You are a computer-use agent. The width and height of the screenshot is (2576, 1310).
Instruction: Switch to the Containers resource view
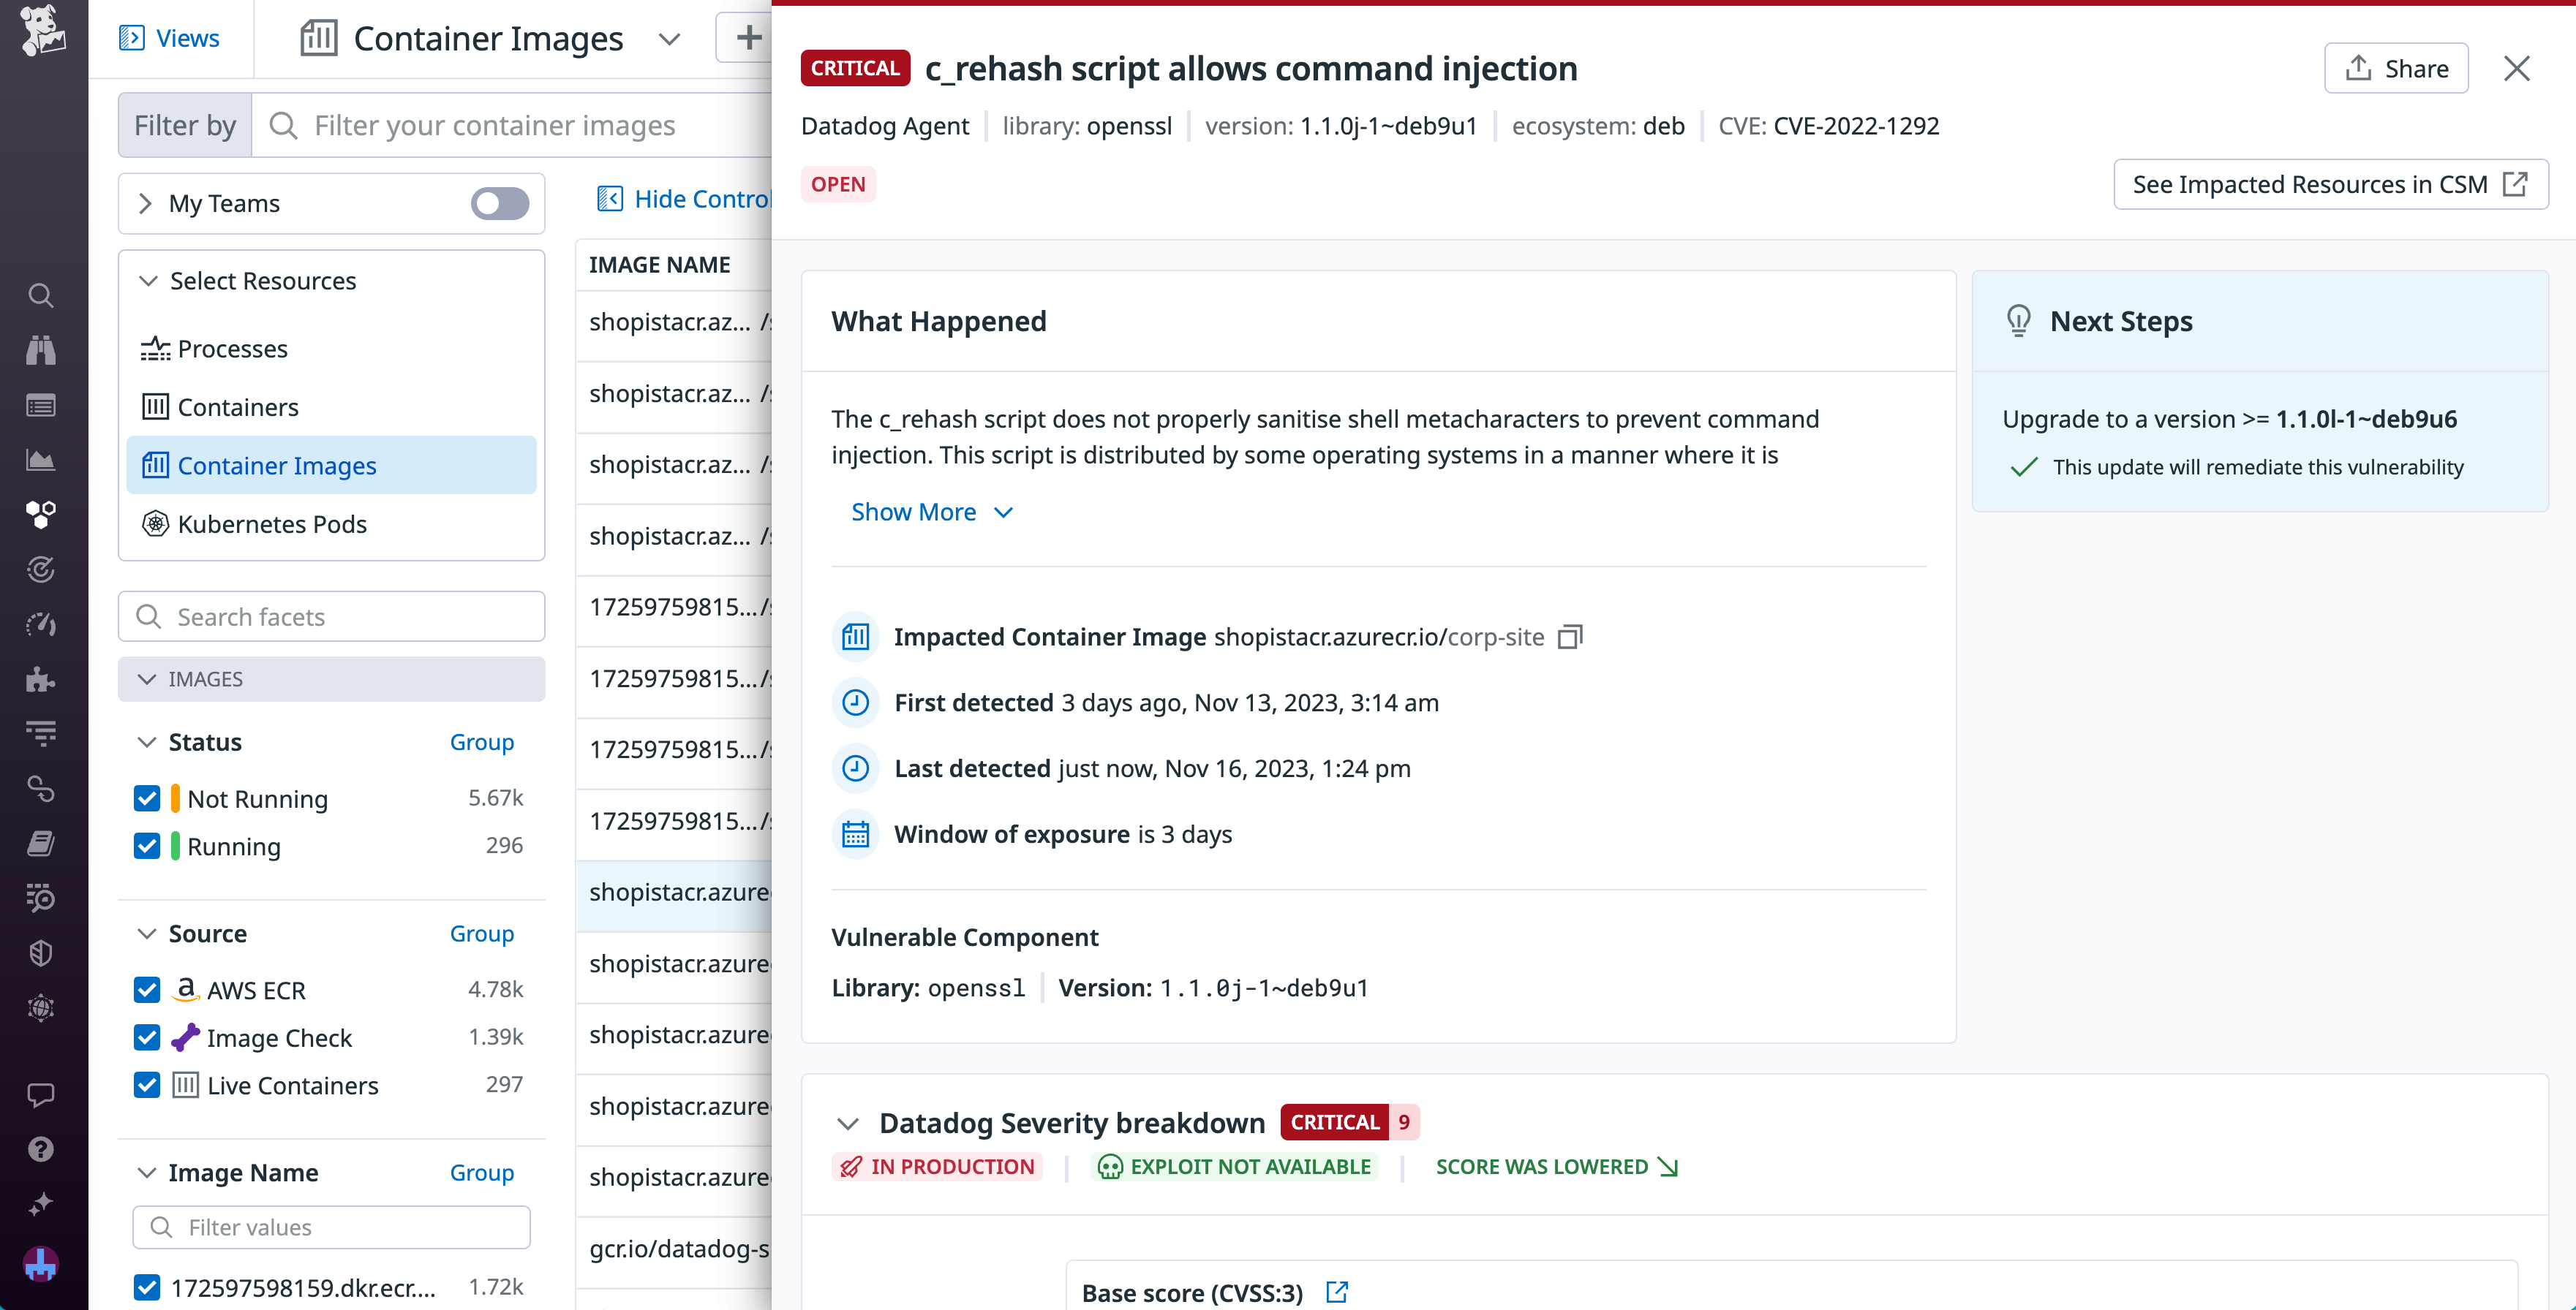237,406
